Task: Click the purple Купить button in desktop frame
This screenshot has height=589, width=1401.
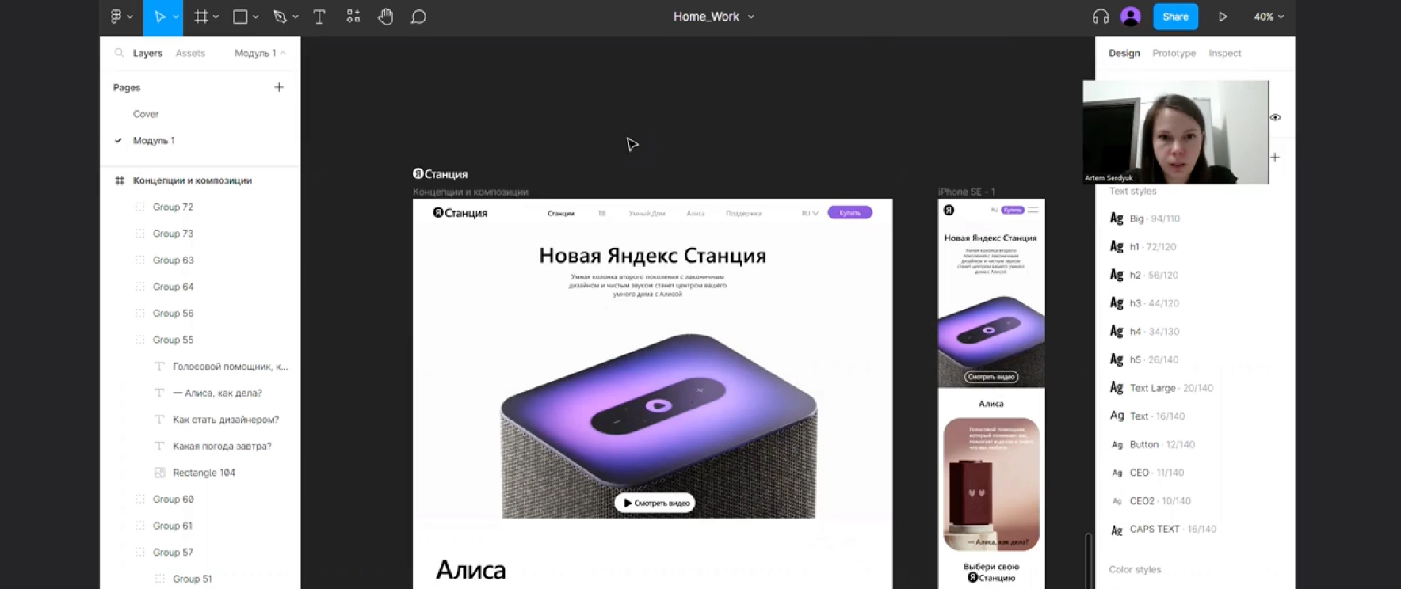Action: (x=849, y=212)
